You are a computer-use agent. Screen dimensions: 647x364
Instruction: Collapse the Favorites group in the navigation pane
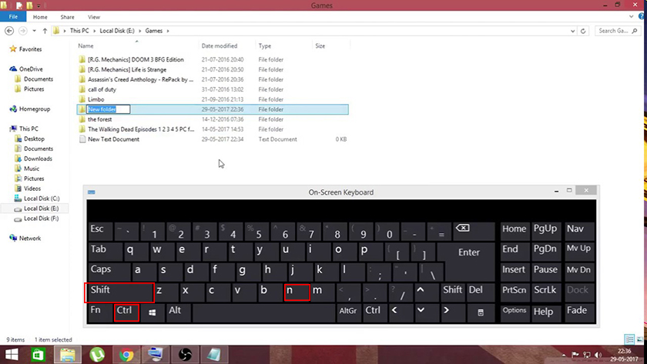pyautogui.click(x=4, y=48)
